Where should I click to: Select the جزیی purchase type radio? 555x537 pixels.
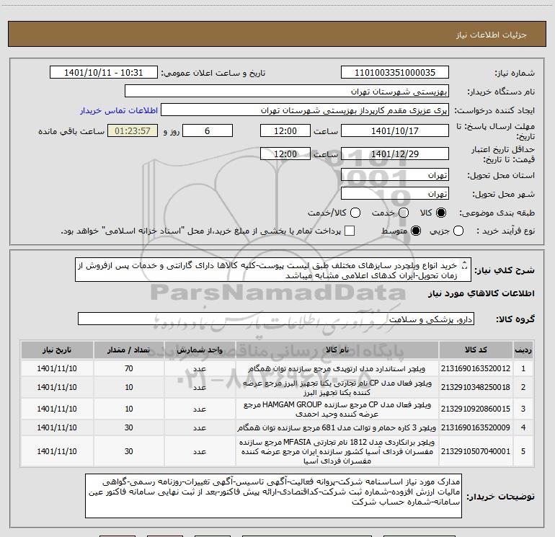[458, 231]
